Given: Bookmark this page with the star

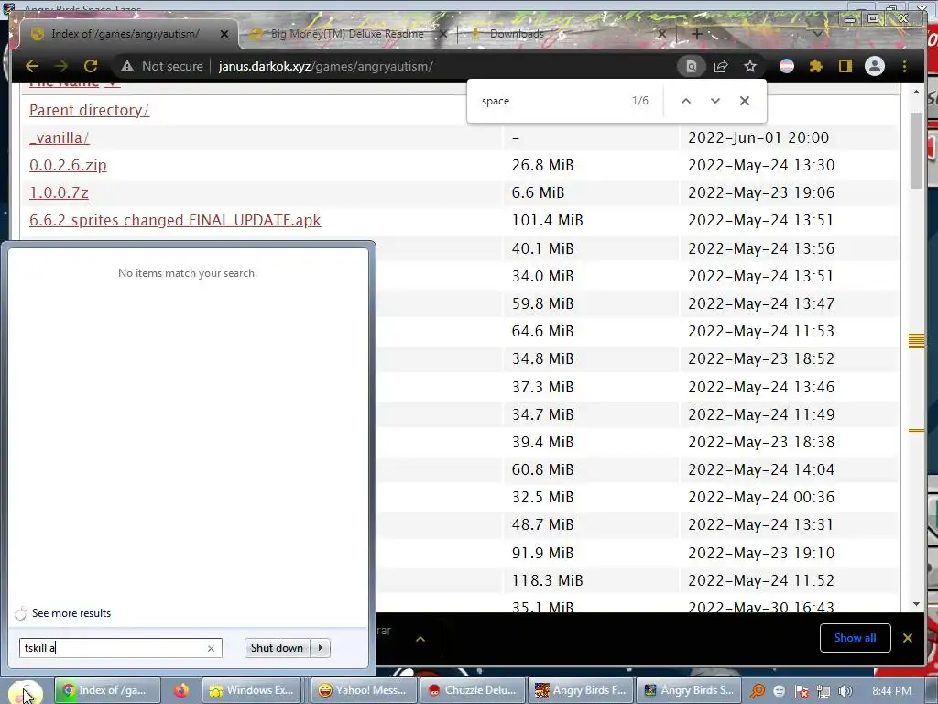Looking at the screenshot, I should coord(750,66).
